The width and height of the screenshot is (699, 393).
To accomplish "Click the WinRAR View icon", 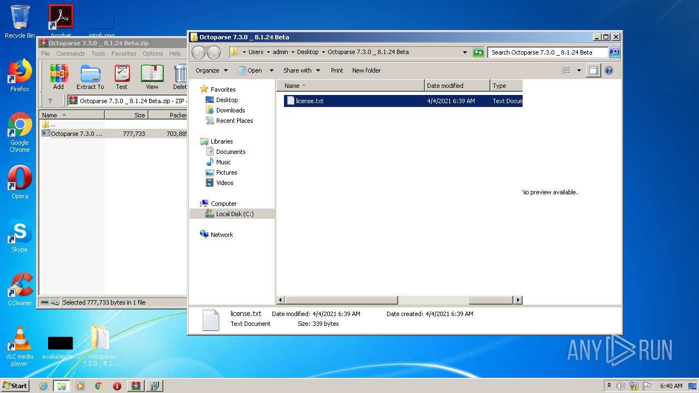I will point(152,77).
